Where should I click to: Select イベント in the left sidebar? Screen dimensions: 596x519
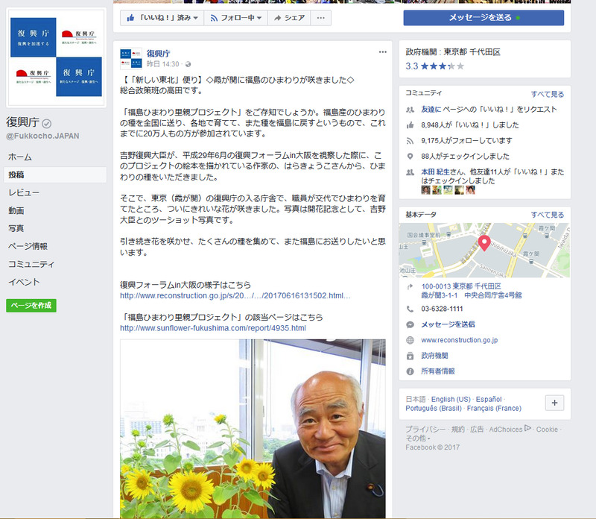(24, 282)
